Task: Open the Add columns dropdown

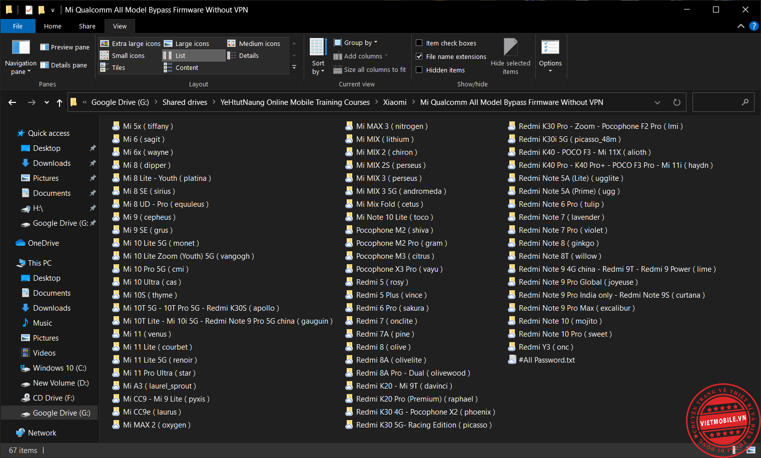Action: click(361, 56)
